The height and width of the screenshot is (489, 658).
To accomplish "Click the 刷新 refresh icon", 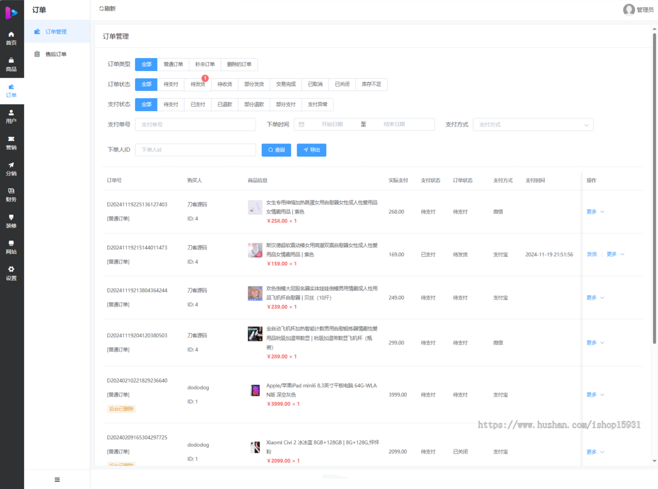I will coord(101,9).
